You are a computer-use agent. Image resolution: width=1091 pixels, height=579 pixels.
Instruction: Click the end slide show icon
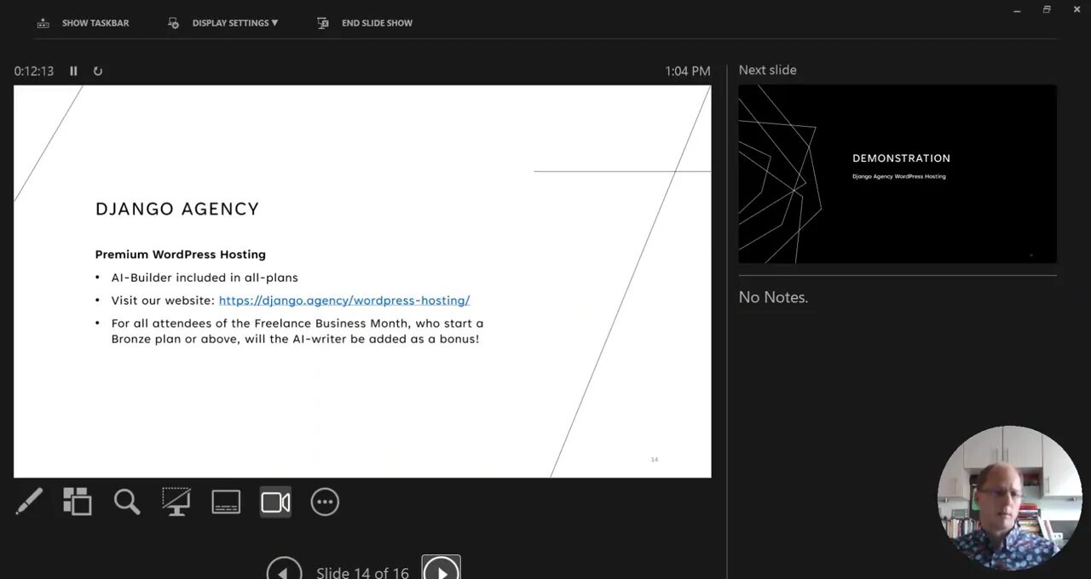click(x=323, y=23)
